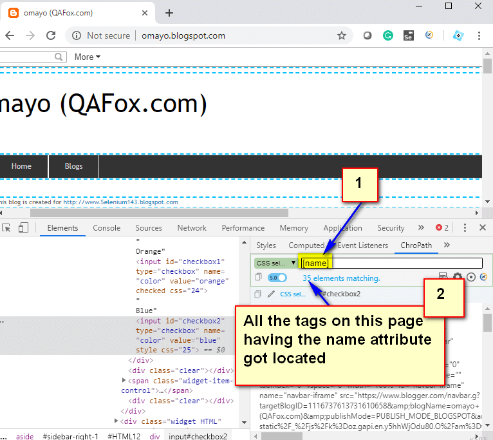
Task: Click the page horizontal scrollbar thumb
Action: click(x=159, y=213)
